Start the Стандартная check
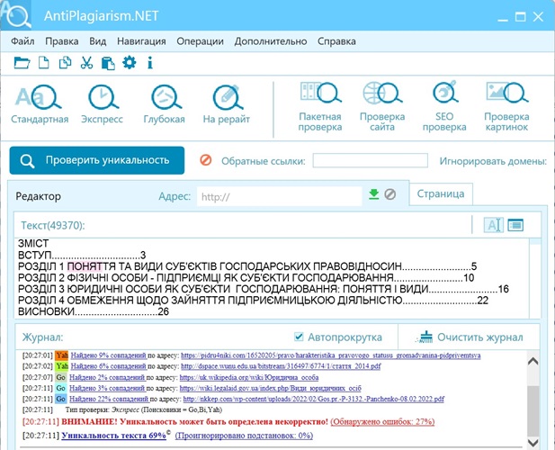The width and height of the screenshot is (555, 450). 40,104
